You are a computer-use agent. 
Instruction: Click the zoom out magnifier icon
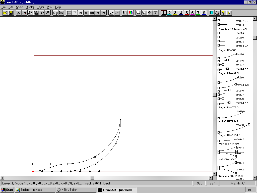click(x=138, y=13)
